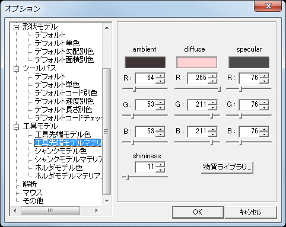Viewport: 286px width, 227px height.
Task: Decrease diffuse B value with down arrow
Action: coord(212,134)
